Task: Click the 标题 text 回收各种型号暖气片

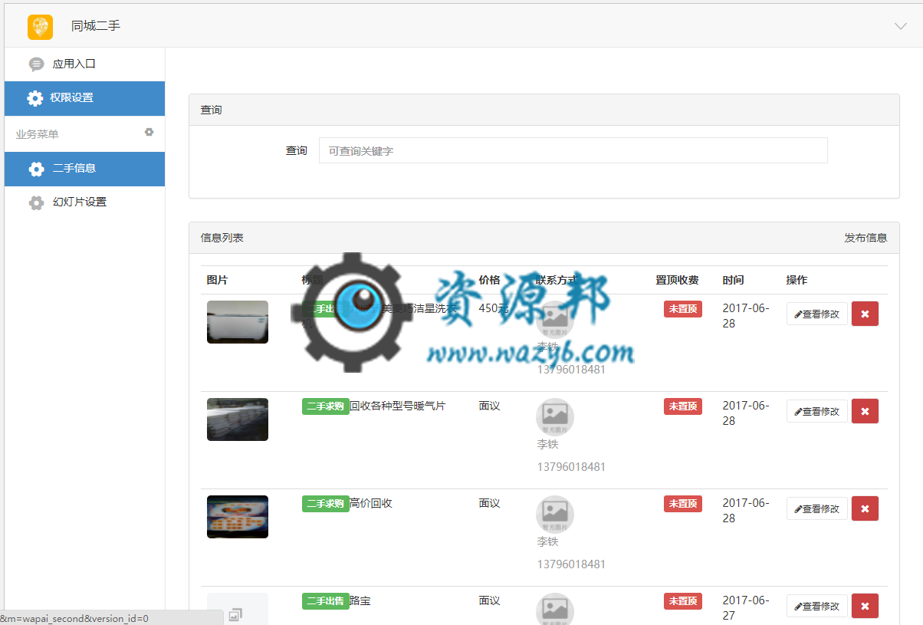Action: tap(397, 406)
